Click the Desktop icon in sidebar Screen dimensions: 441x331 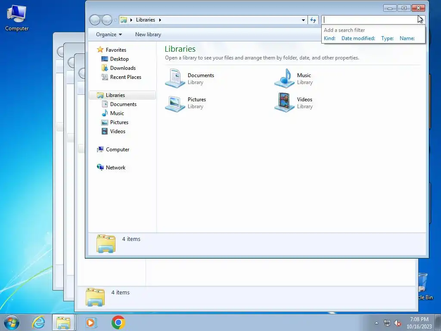point(105,59)
